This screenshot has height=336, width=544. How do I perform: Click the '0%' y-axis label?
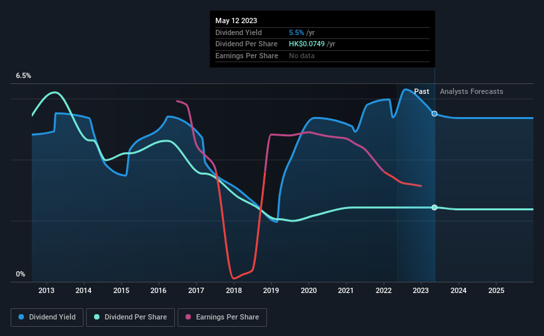click(x=21, y=274)
